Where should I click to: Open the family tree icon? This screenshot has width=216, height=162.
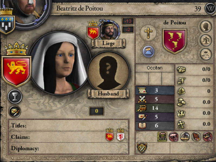206,40
